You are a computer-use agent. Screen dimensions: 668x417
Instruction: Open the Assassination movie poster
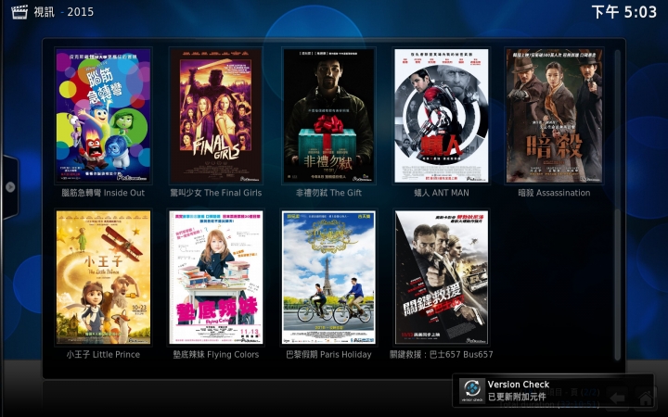point(554,115)
